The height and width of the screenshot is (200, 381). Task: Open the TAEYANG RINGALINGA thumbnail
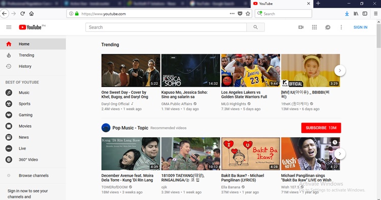pos(190,154)
